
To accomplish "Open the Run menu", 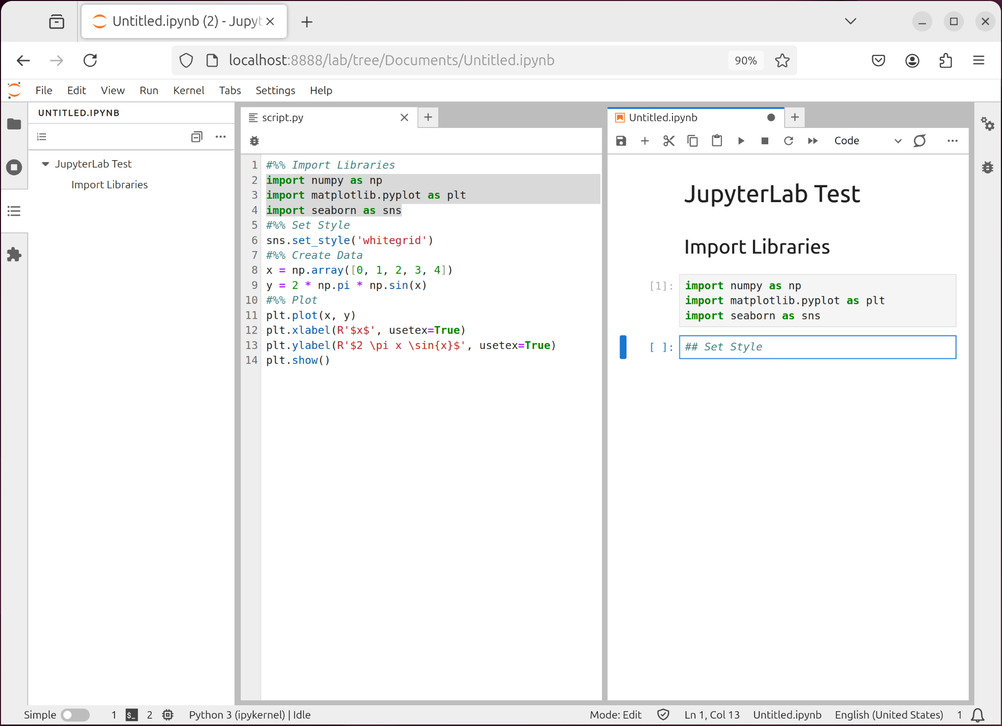I will (149, 90).
